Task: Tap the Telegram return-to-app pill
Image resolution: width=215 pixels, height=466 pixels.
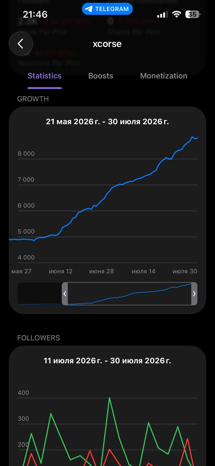Action: tap(107, 9)
